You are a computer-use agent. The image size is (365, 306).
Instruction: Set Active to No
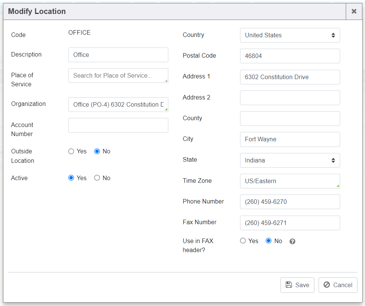(97, 178)
